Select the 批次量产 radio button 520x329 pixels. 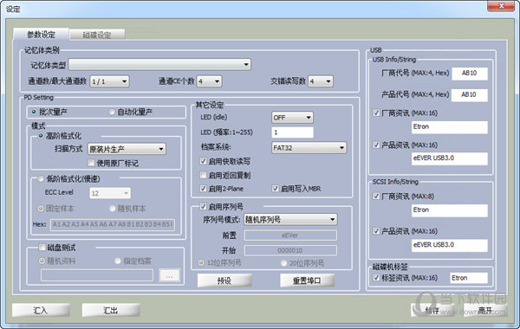(x=34, y=112)
